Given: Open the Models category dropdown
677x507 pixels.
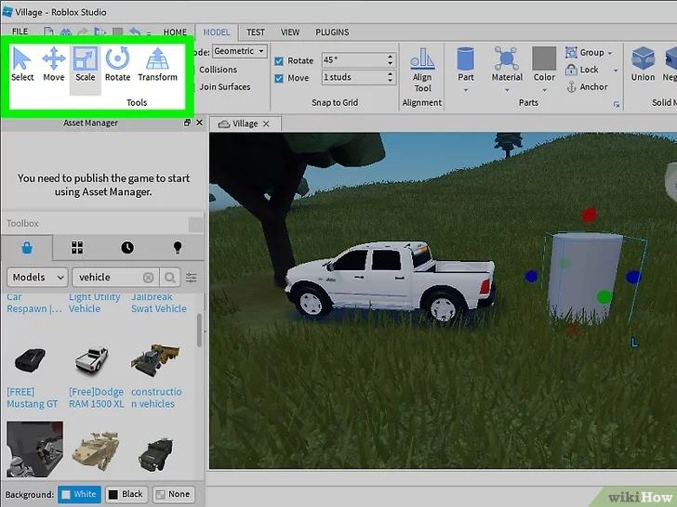Looking at the screenshot, I should pyautogui.click(x=37, y=278).
